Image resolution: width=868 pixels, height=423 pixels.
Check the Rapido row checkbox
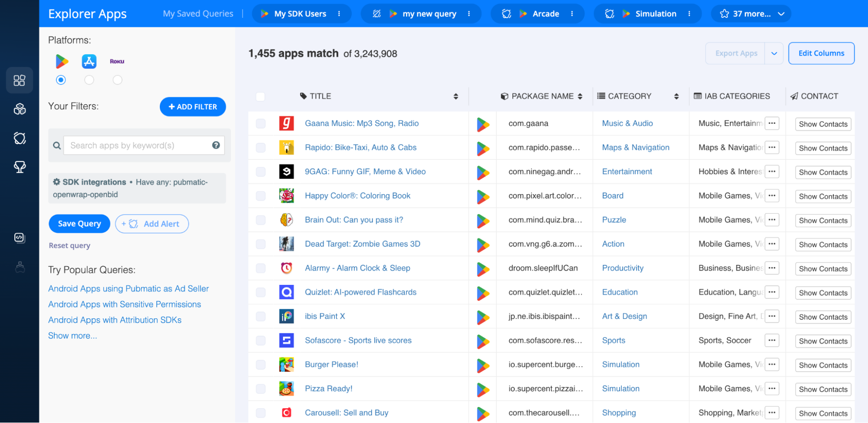(261, 148)
